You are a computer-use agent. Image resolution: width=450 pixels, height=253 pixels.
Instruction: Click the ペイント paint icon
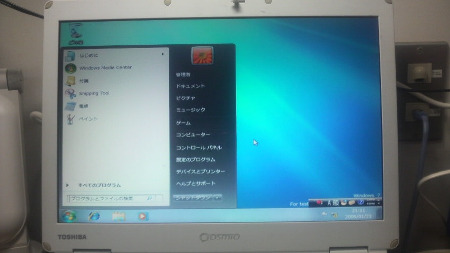[70, 119]
